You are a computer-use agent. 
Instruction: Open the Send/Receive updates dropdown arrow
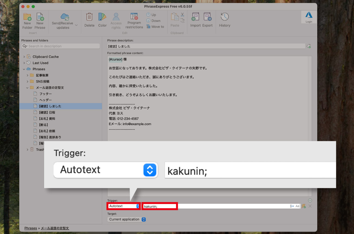(x=76, y=25)
